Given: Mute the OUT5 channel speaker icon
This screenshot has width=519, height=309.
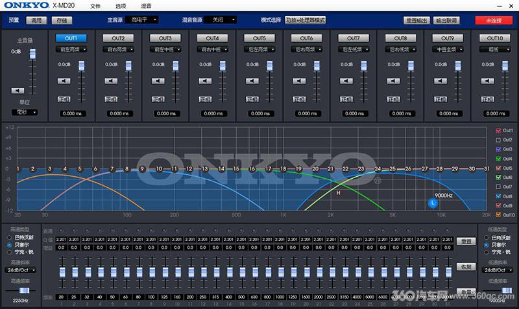Looking at the screenshot, I should click(x=252, y=81).
